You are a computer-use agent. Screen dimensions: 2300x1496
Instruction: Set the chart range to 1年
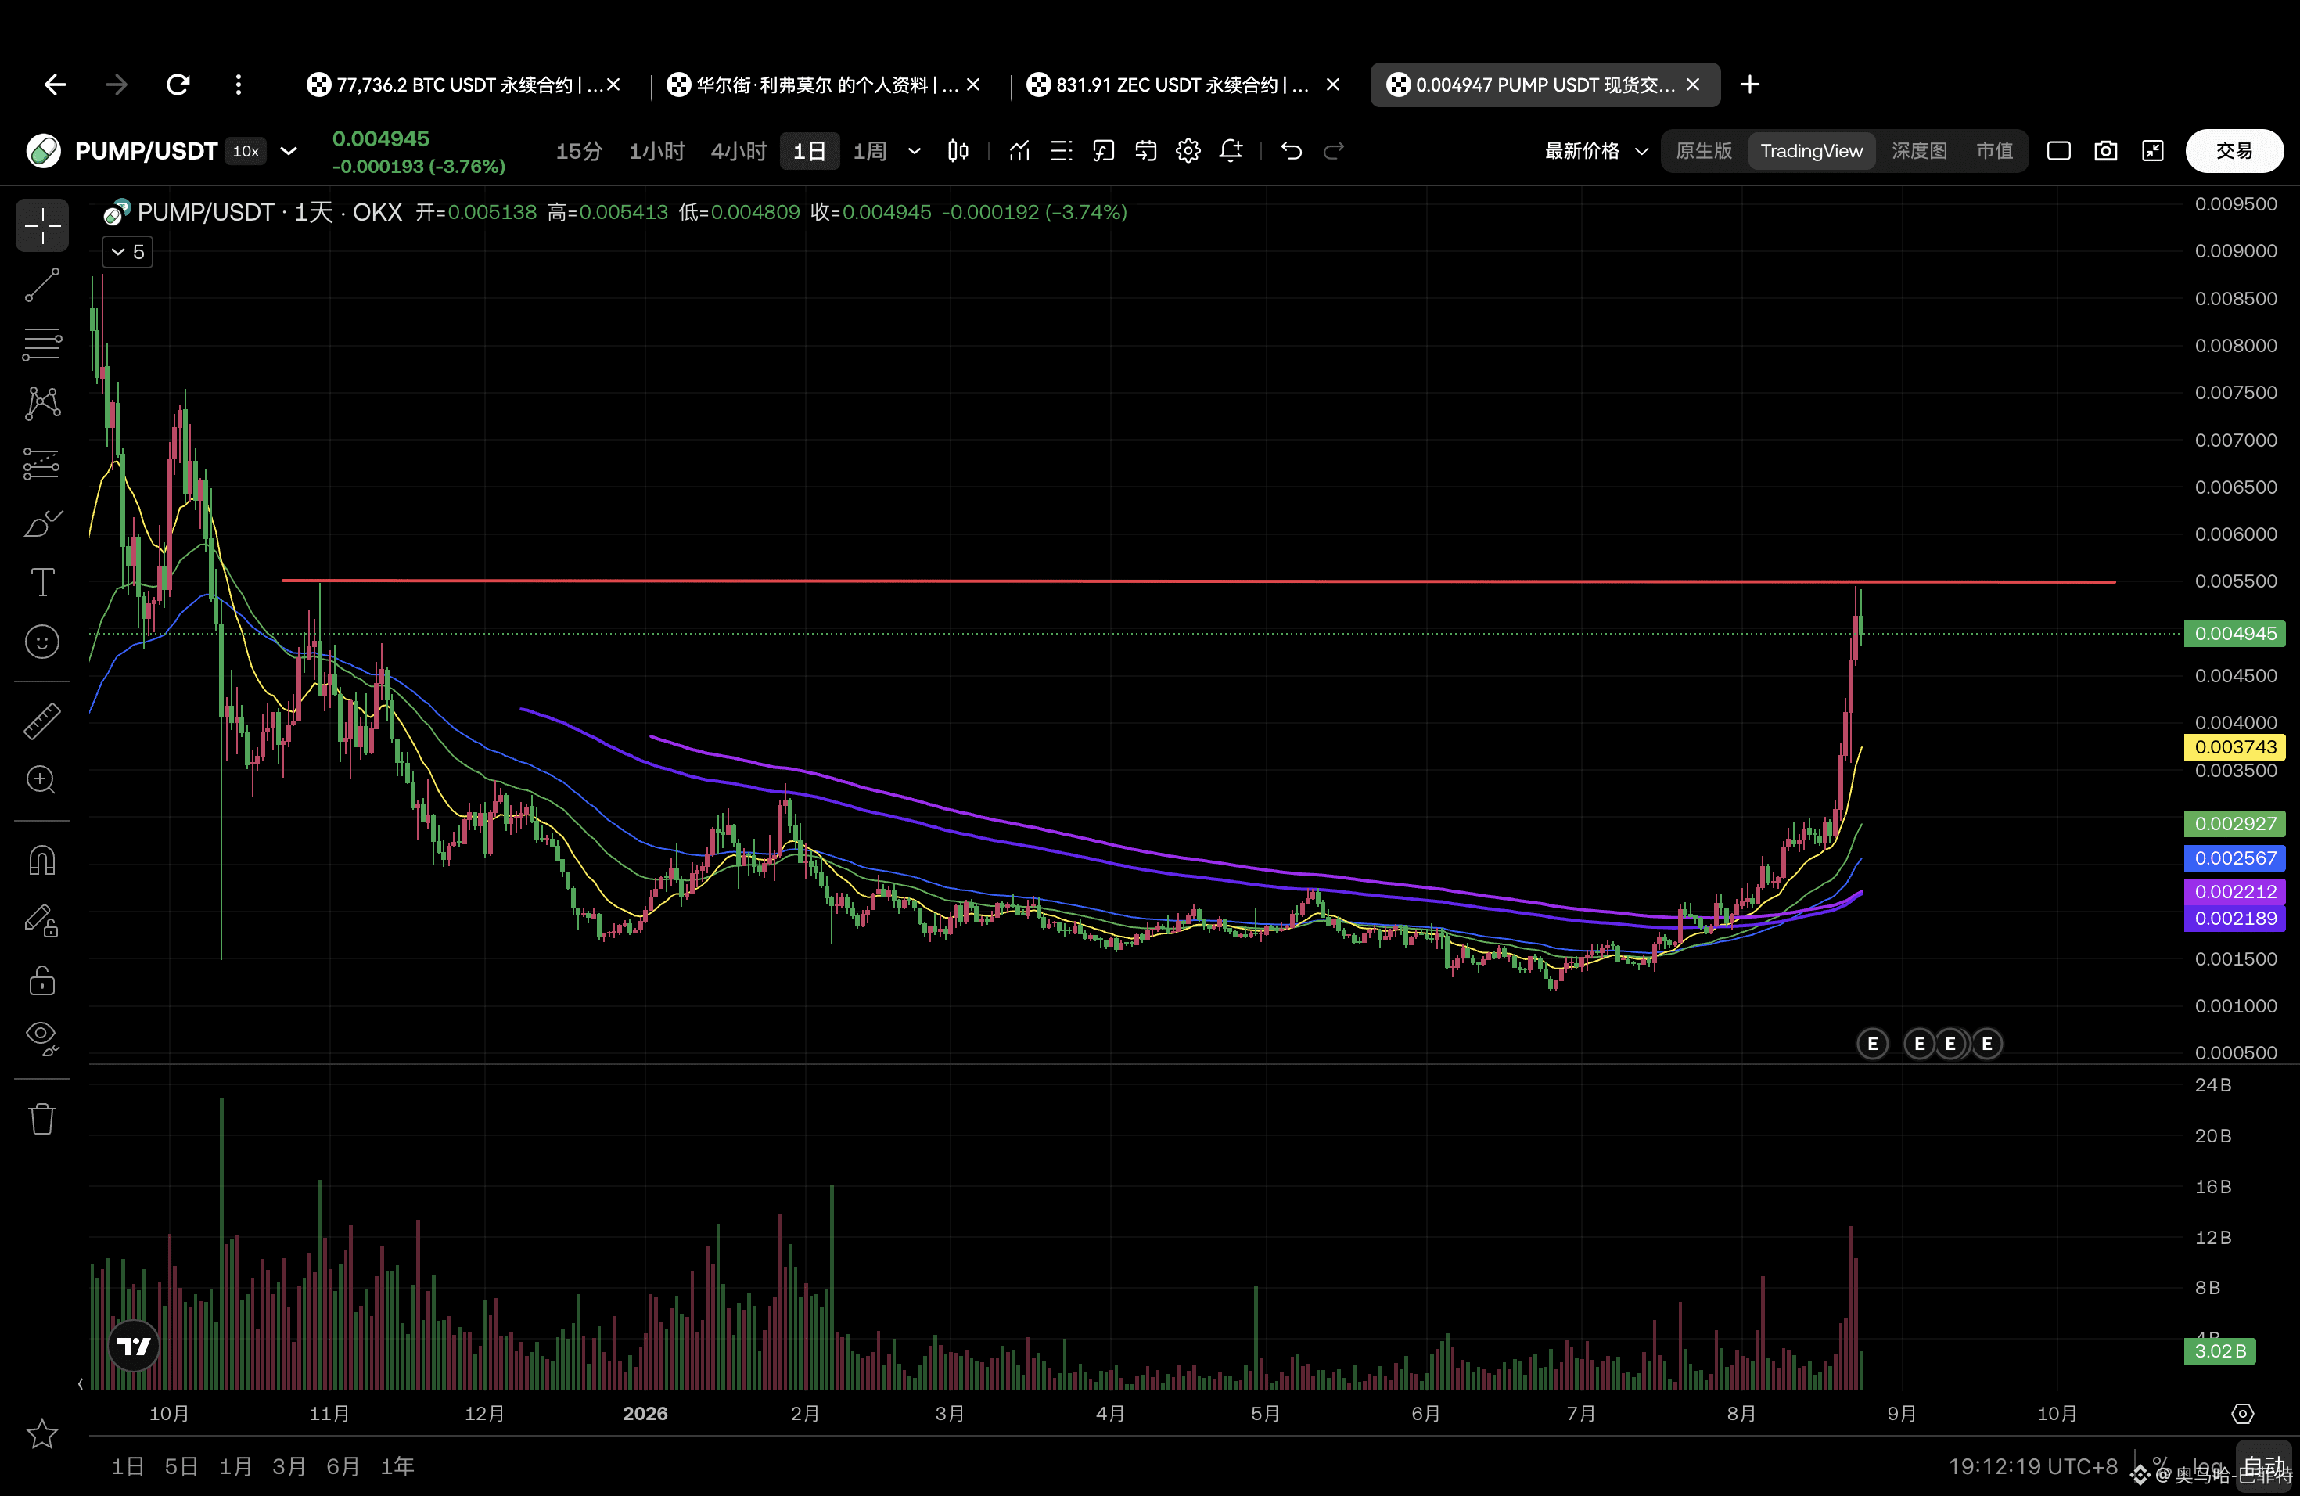coord(397,1466)
